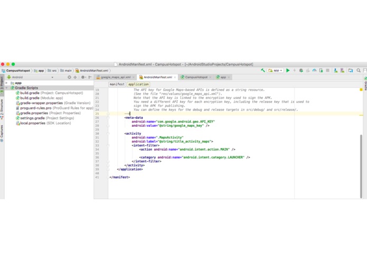Open gradle.properties (Project Properties)
This screenshot has width=367, height=261.
coord(48,113)
